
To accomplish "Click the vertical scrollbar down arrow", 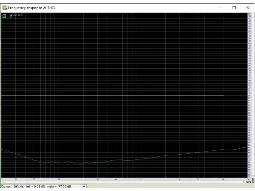I will [253, 176].
